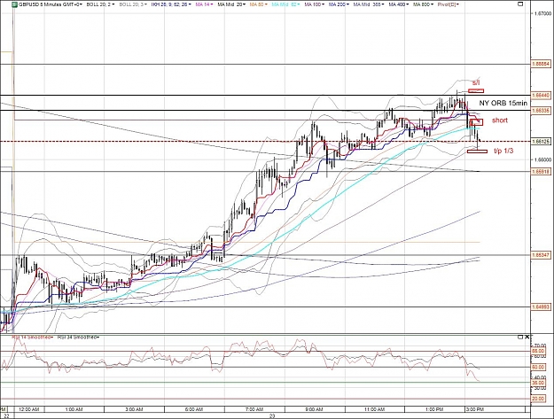Click the 1:00 AM time axis label

pos(74,409)
